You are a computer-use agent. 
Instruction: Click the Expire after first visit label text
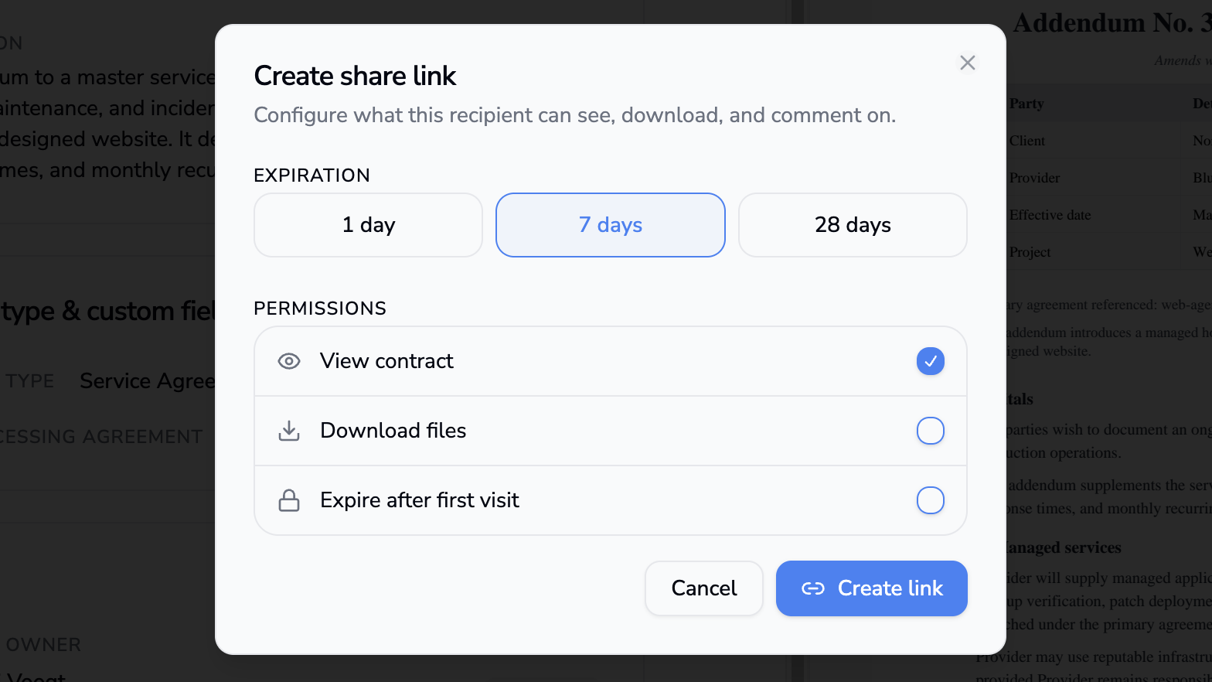click(420, 500)
